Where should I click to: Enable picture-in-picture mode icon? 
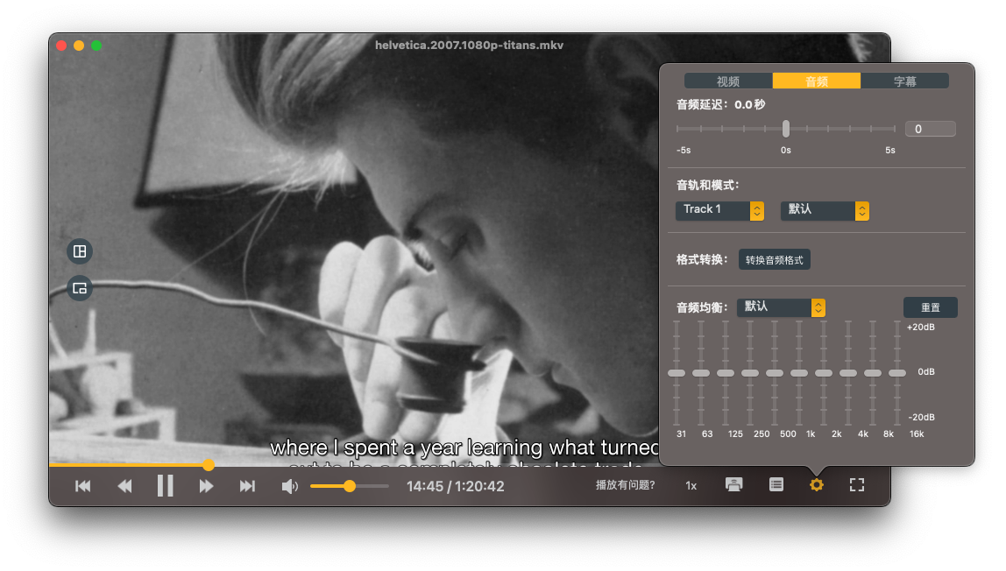80,288
